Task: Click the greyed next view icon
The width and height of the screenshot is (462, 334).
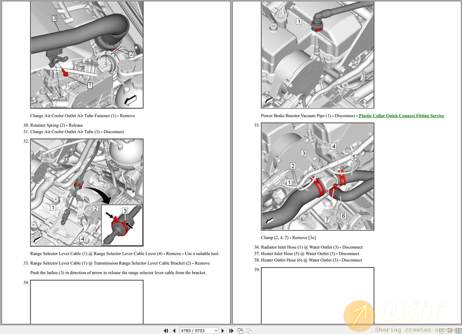Action: click(x=249, y=331)
